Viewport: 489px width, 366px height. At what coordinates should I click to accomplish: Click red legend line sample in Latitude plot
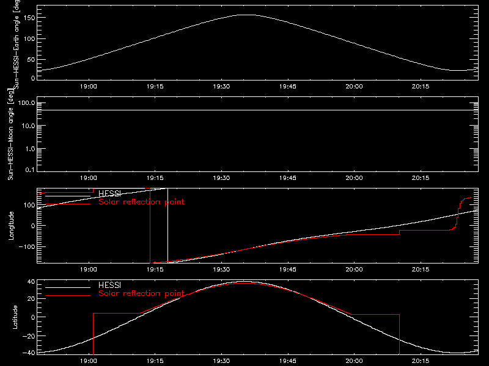pos(68,295)
